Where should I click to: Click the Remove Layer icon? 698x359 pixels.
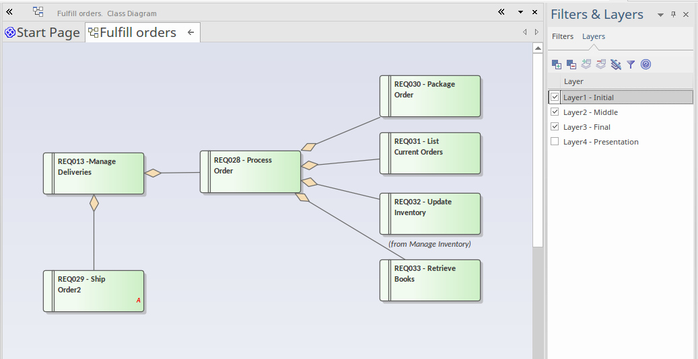571,65
